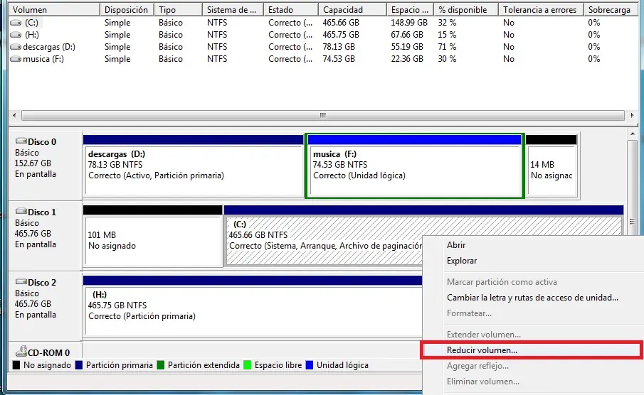The height and width of the screenshot is (395, 644).
Task: Click the disk pane vertical scrollbar up arrow
Action: [x=633, y=134]
